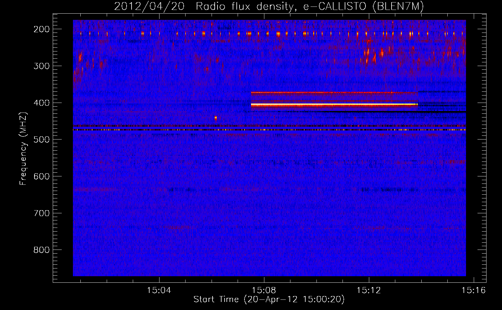This screenshot has width=502, height=310.
Task: Click the isolated red burst spot near 440 MHz
Action: [x=216, y=118]
